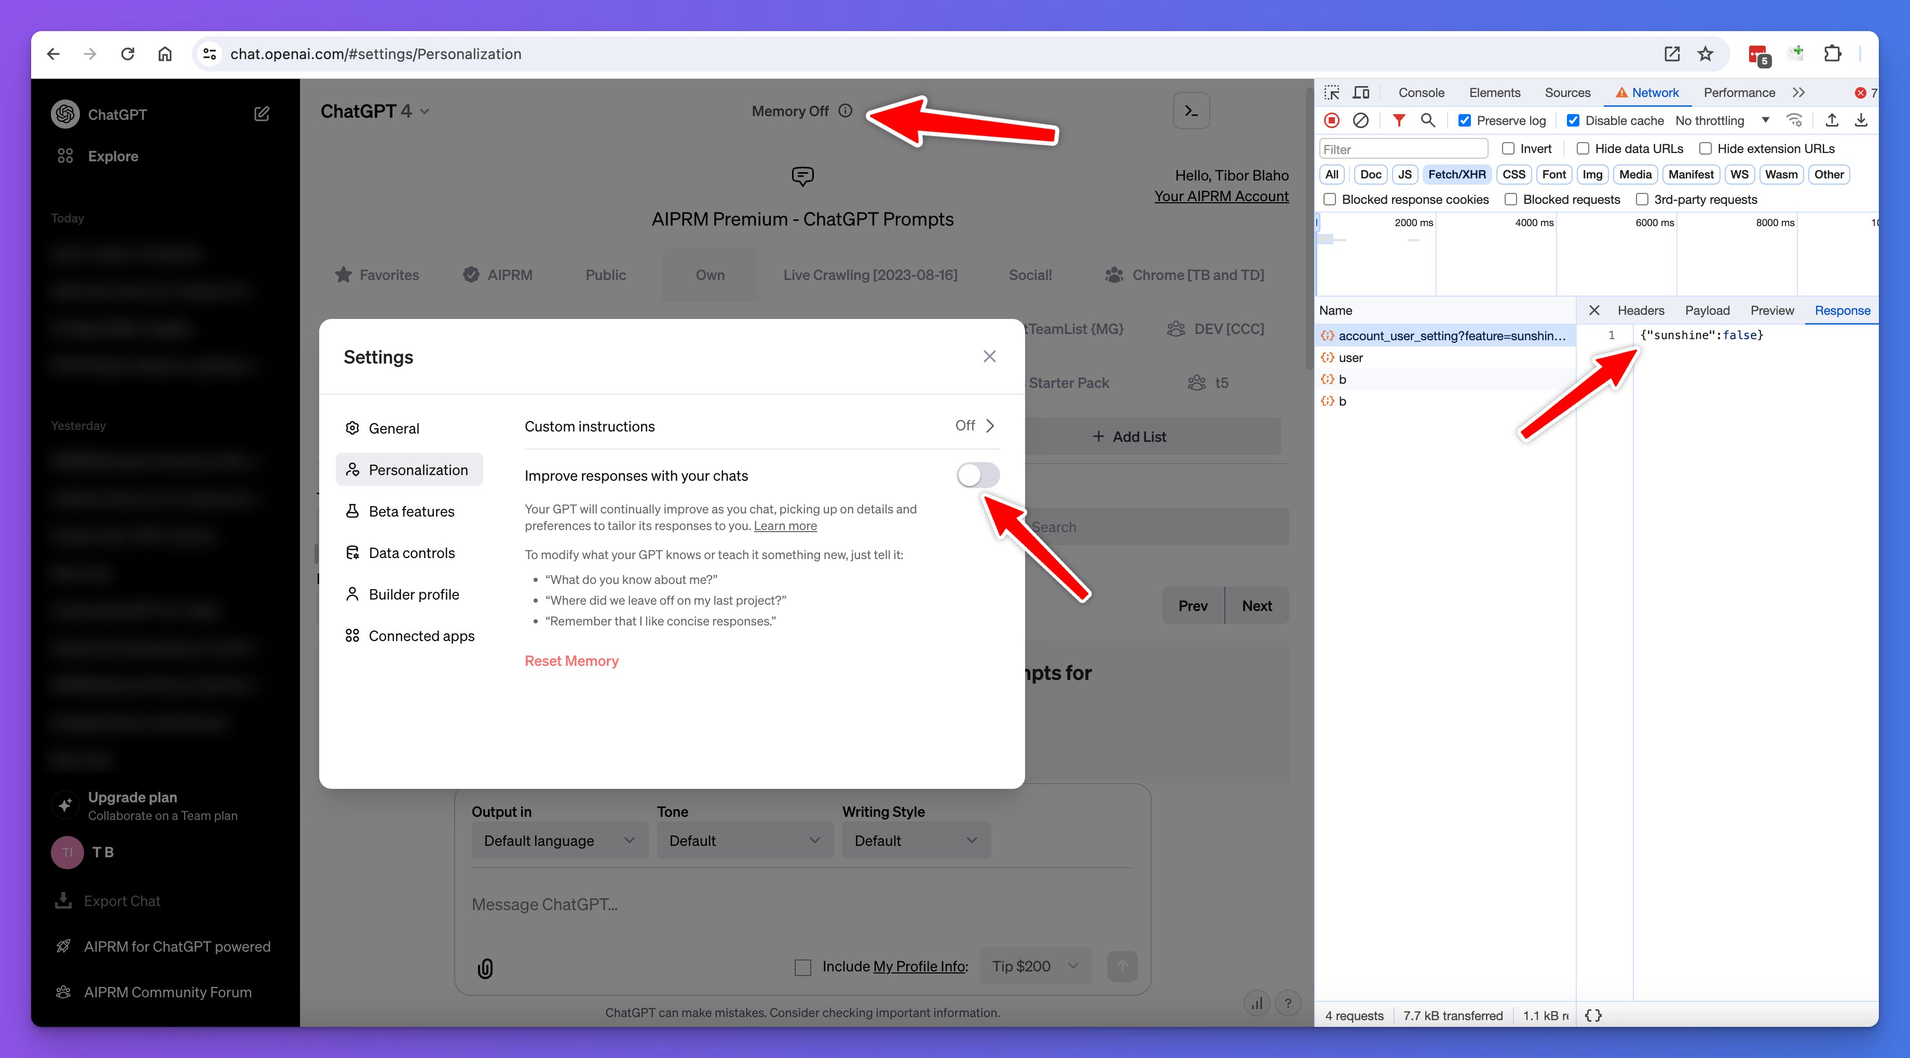Image resolution: width=1910 pixels, height=1058 pixels.
Task: Open network conditions wifi icon
Action: (x=1794, y=120)
